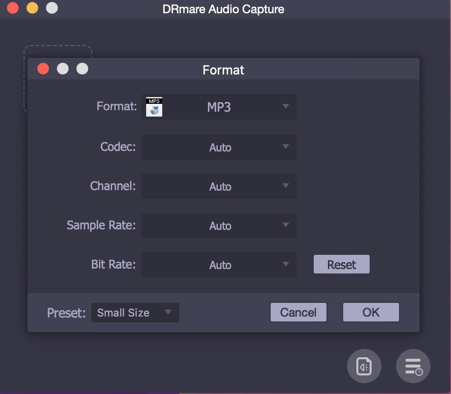Change the Small Size preset dropdown
The width and height of the screenshot is (451, 394).
(x=135, y=313)
